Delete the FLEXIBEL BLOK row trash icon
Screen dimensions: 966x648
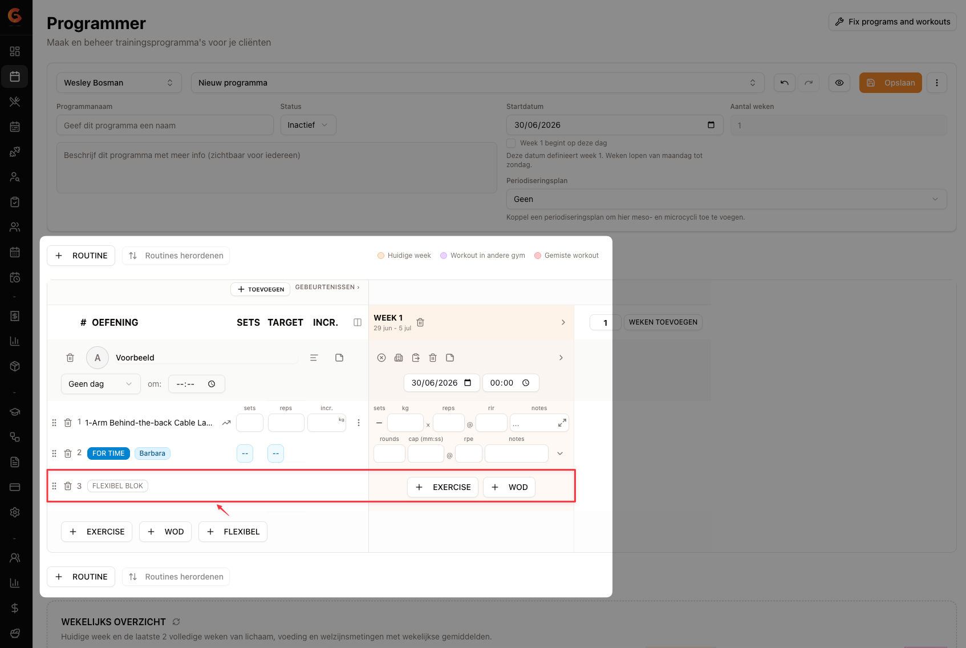(x=68, y=486)
